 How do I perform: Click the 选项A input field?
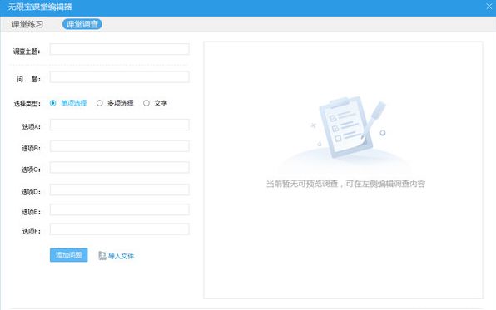[120, 125]
